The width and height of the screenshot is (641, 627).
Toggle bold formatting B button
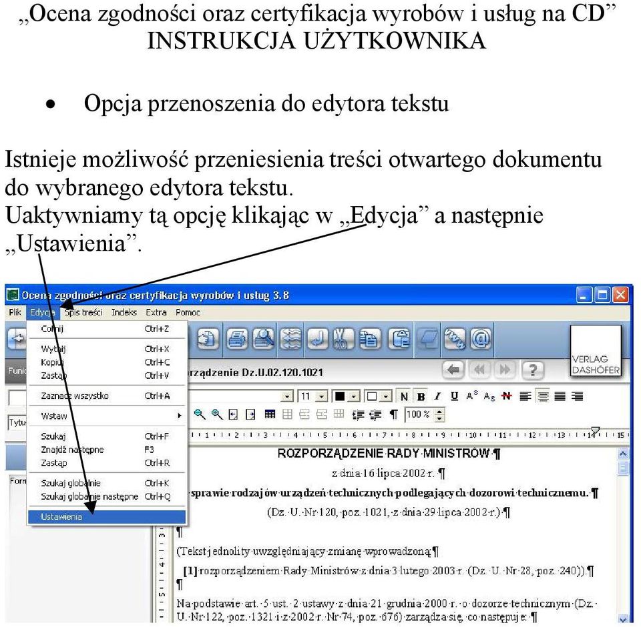421,396
